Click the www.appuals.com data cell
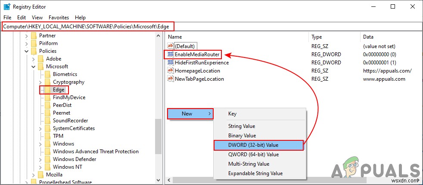 click(384, 79)
